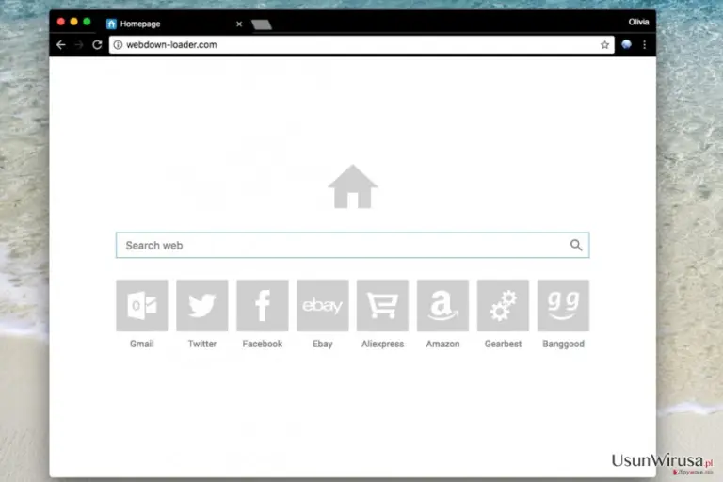Click the yellow minimize window button
Viewport: 723px width, 482px height.
coord(73,22)
